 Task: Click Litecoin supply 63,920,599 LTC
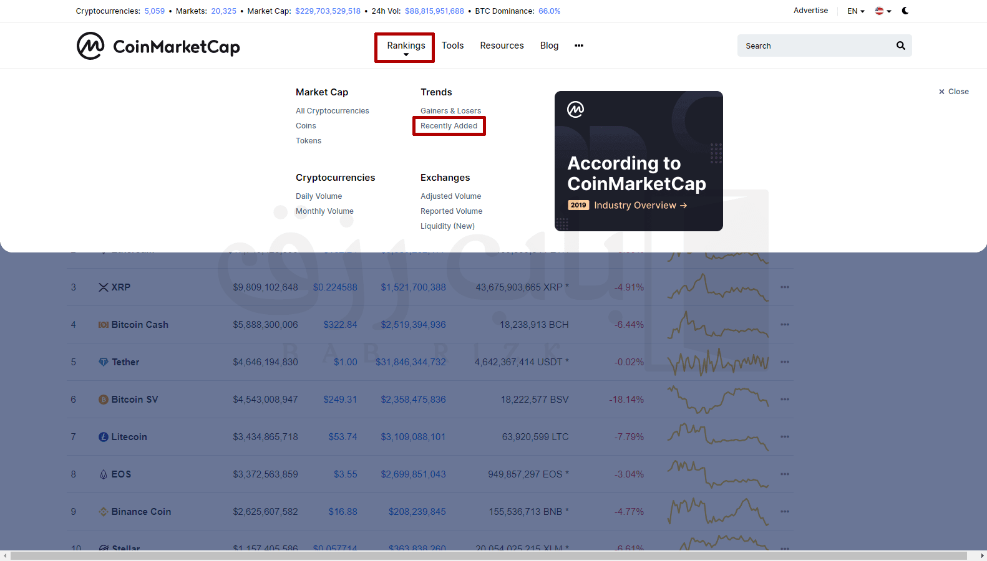[535, 437]
